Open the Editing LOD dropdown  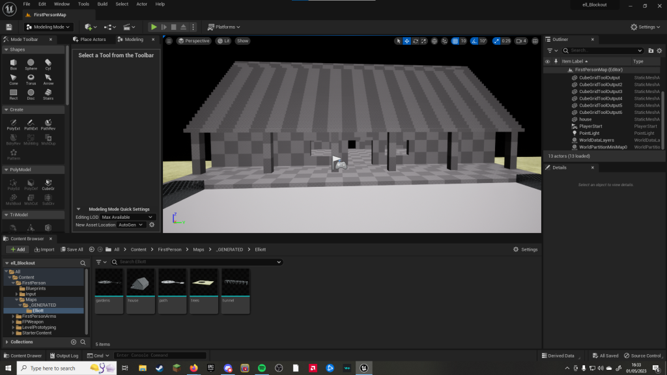pos(128,217)
